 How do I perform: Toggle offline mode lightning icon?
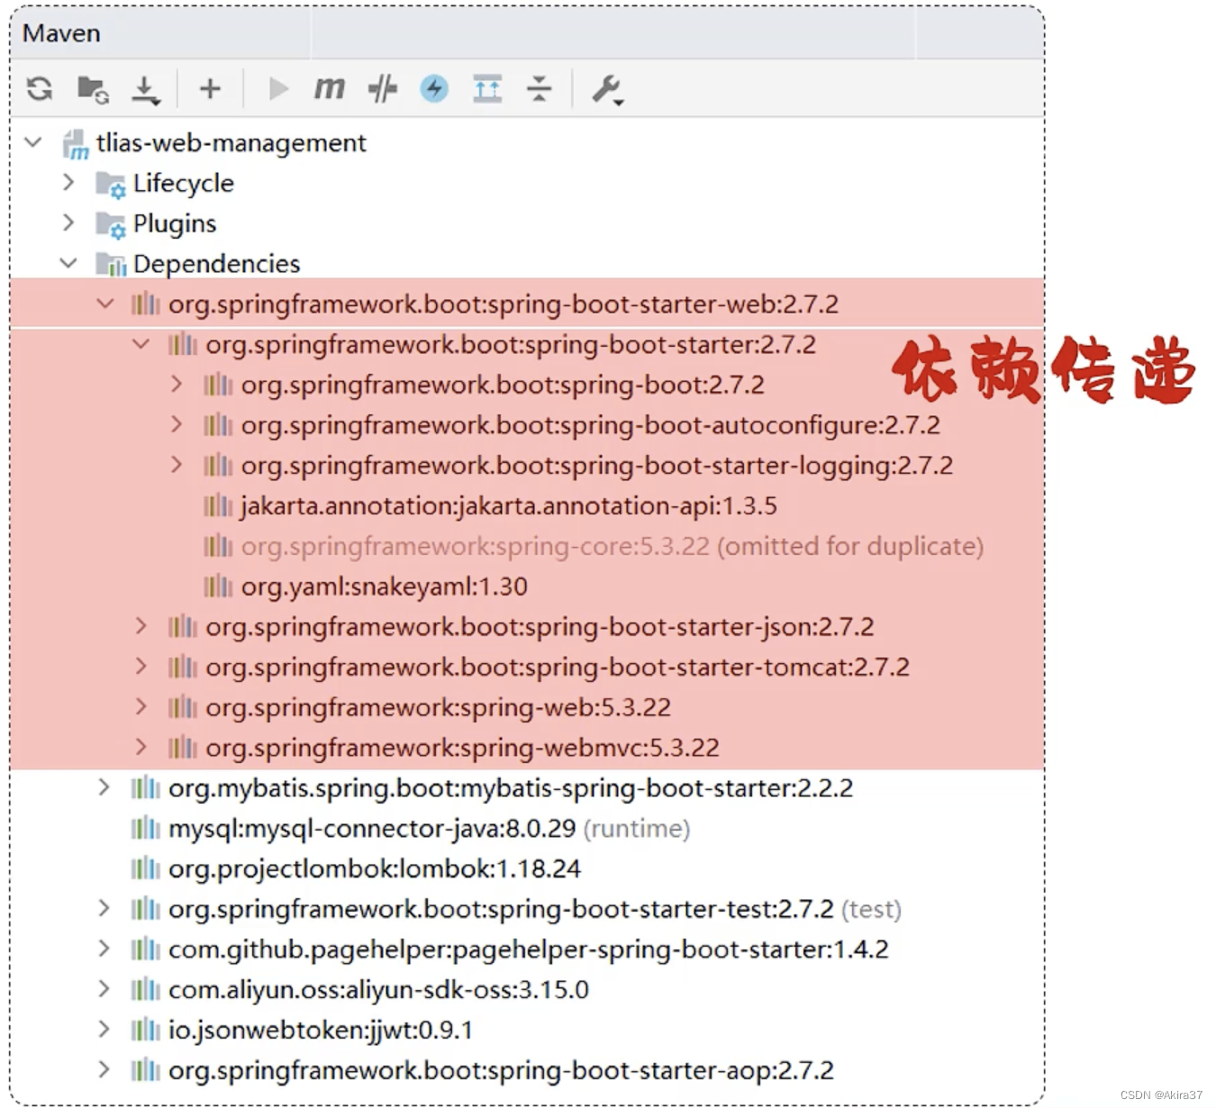click(x=434, y=88)
